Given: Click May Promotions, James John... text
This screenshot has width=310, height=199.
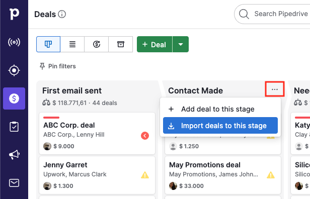Looking at the screenshot, I should click(x=213, y=174).
